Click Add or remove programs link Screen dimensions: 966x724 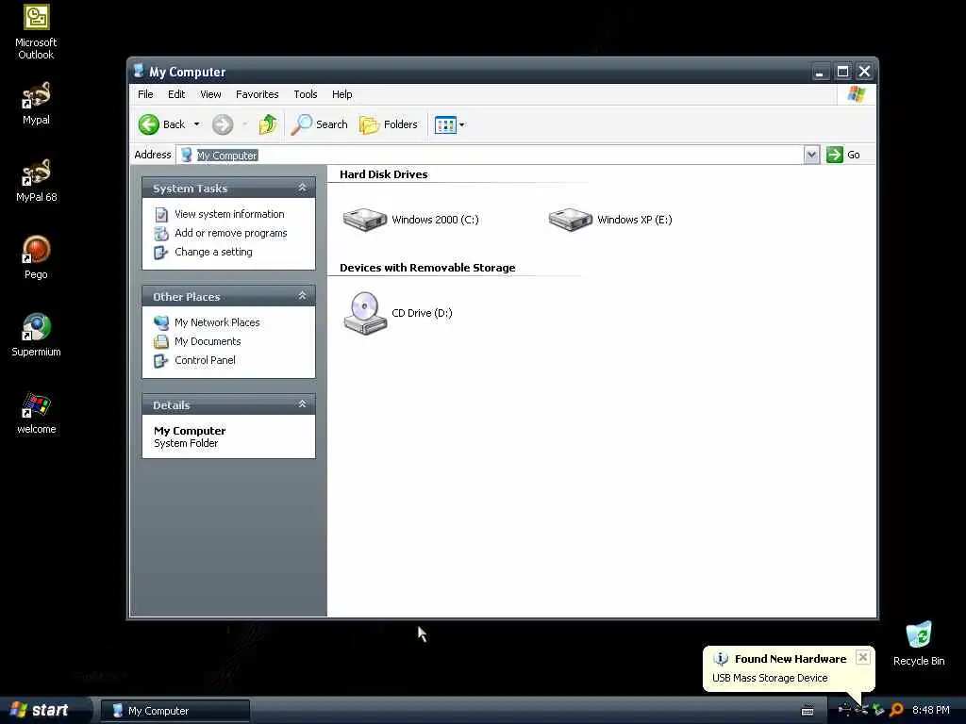(x=230, y=233)
